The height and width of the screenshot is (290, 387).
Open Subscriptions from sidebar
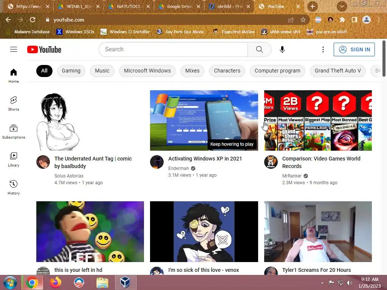coord(14,132)
